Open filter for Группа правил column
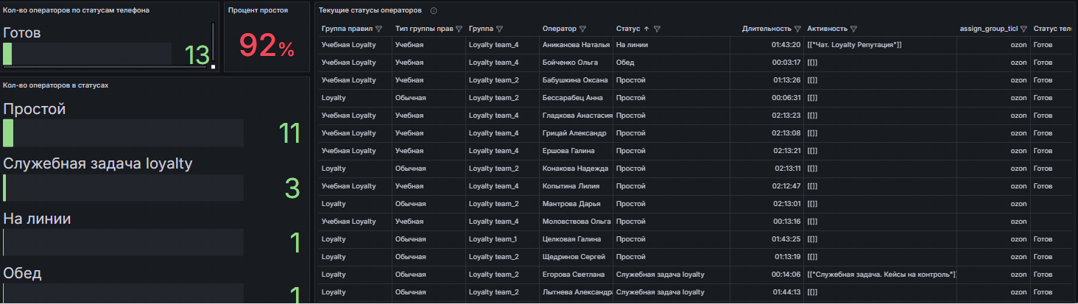This screenshot has height=304, width=1078. click(379, 29)
